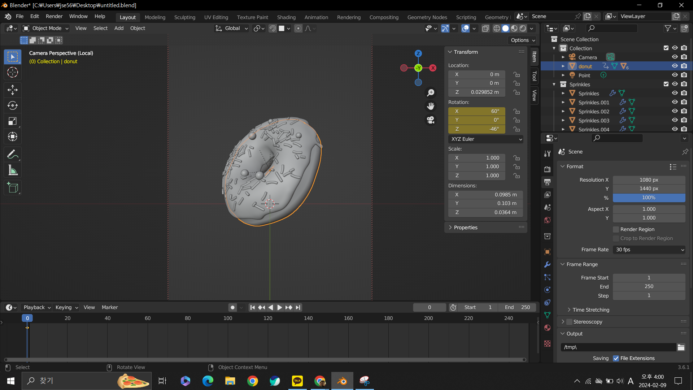Click the current frame number field

click(430, 307)
